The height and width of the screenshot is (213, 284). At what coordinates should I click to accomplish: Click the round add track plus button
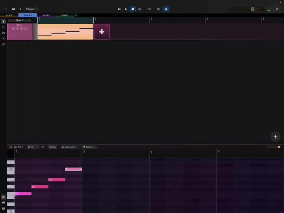click(275, 137)
